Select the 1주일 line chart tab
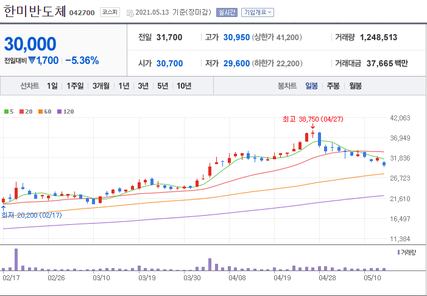427x296 pixels. coord(75,86)
